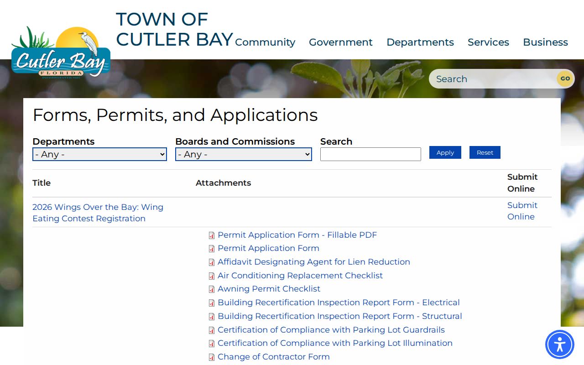
Task: Click PDF icon beside Recertification Report Form - Electrical
Action: coord(212,303)
